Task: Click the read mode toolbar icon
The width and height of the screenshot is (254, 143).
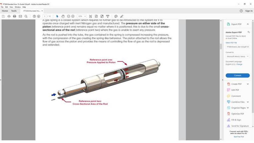Action: tap(107, 16)
